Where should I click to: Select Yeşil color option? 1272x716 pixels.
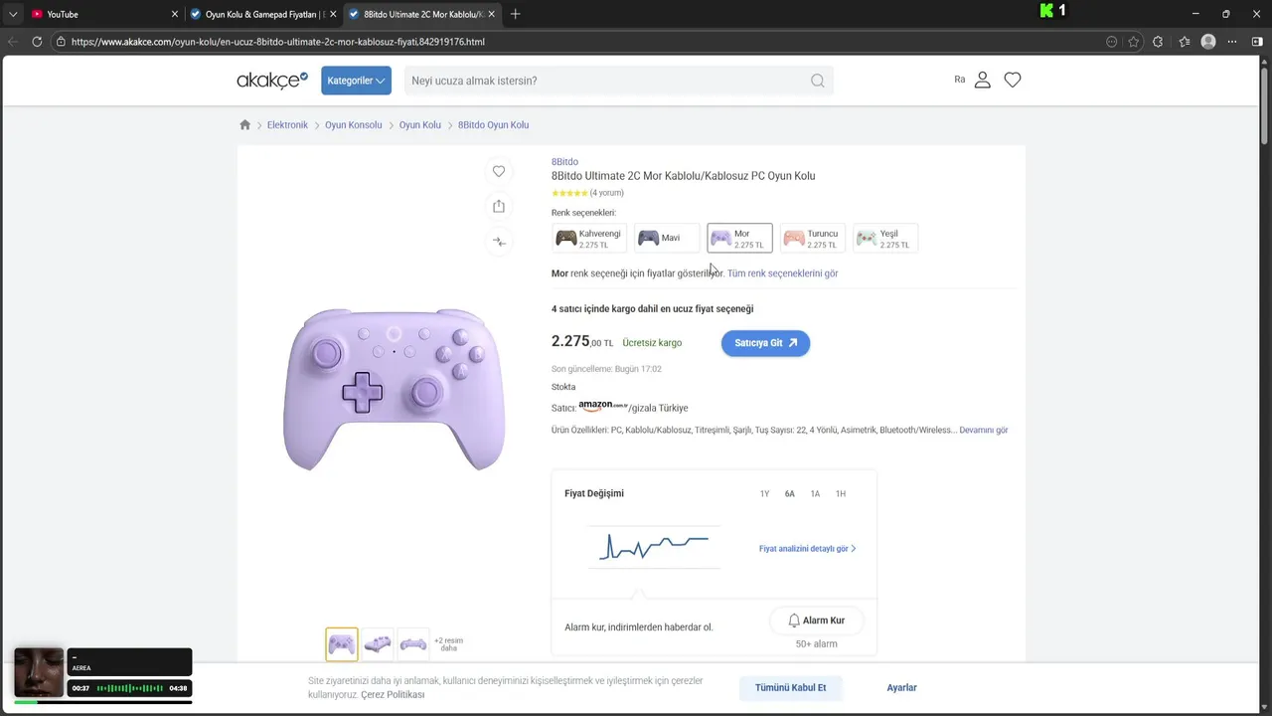(885, 239)
